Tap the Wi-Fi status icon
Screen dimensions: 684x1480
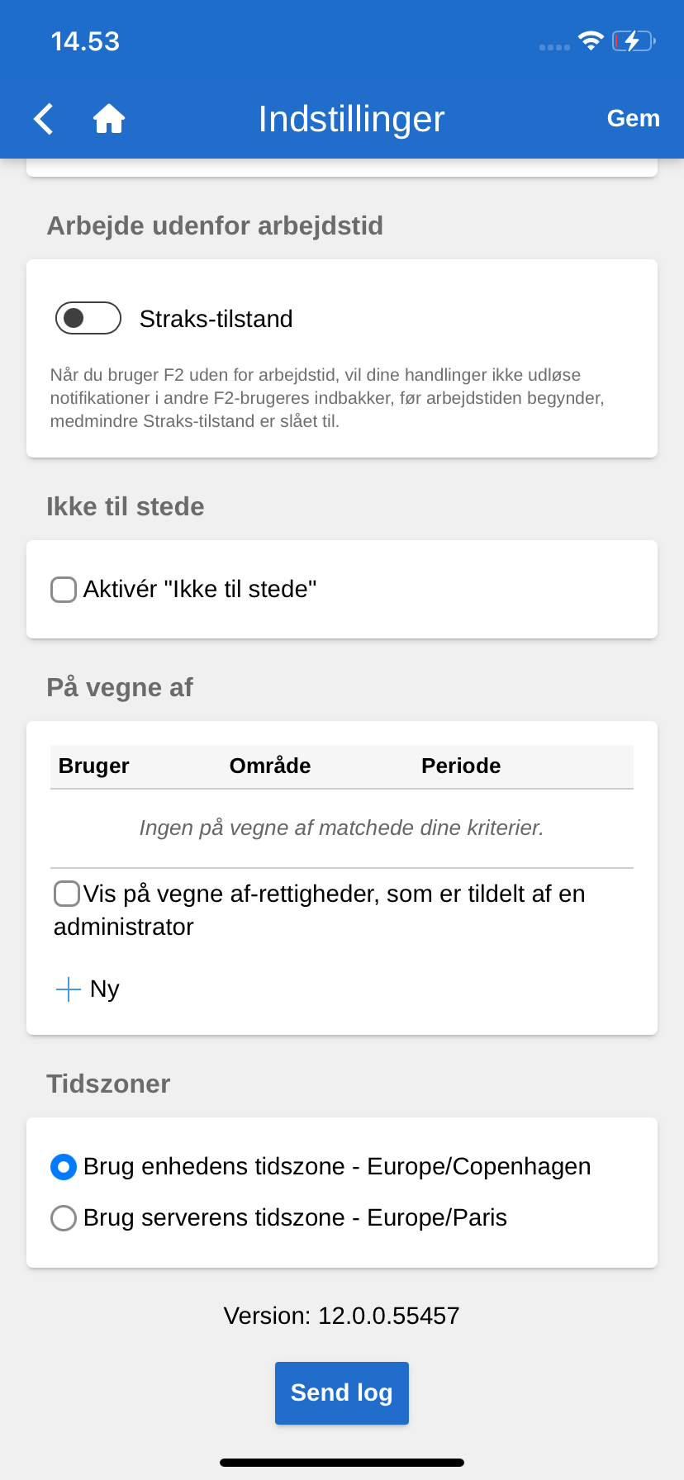click(591, 40)
